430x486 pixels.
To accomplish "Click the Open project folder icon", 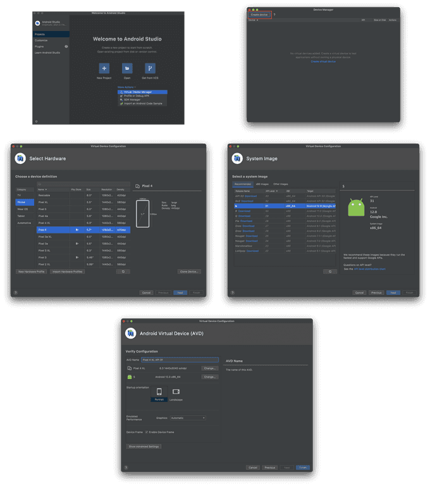I will tap(127, 68).
